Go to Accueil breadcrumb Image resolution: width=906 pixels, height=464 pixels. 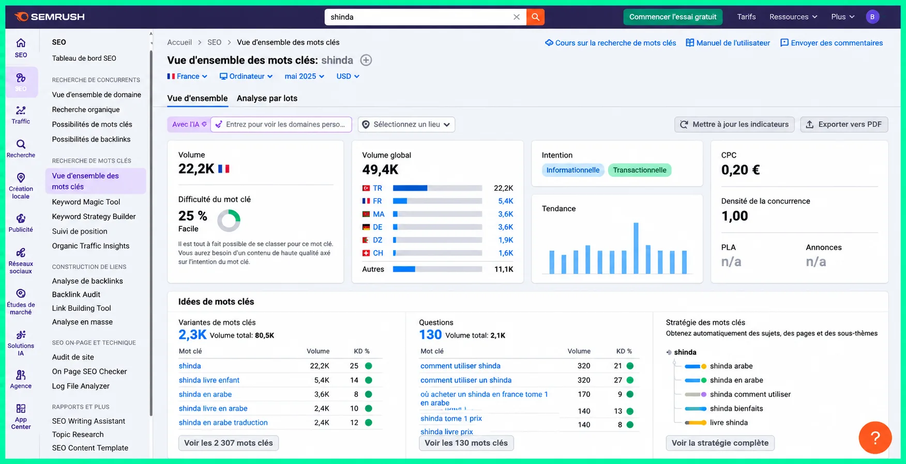(179, 42)
